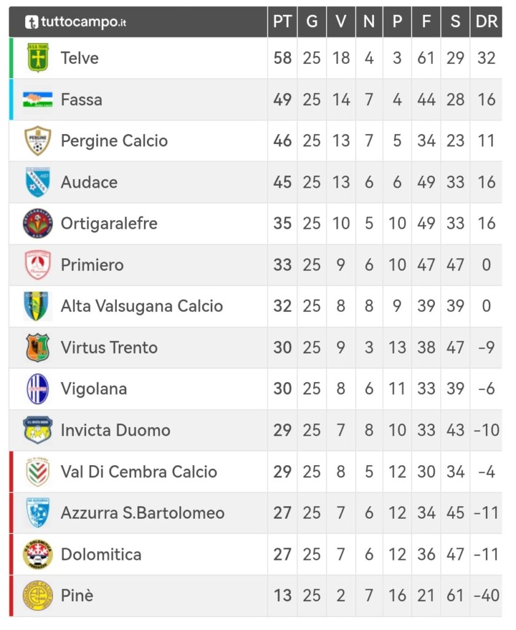The image size is (516, 630).
Task: Open the Alta Valsugana Calcio team name
Action: [141, 306]
